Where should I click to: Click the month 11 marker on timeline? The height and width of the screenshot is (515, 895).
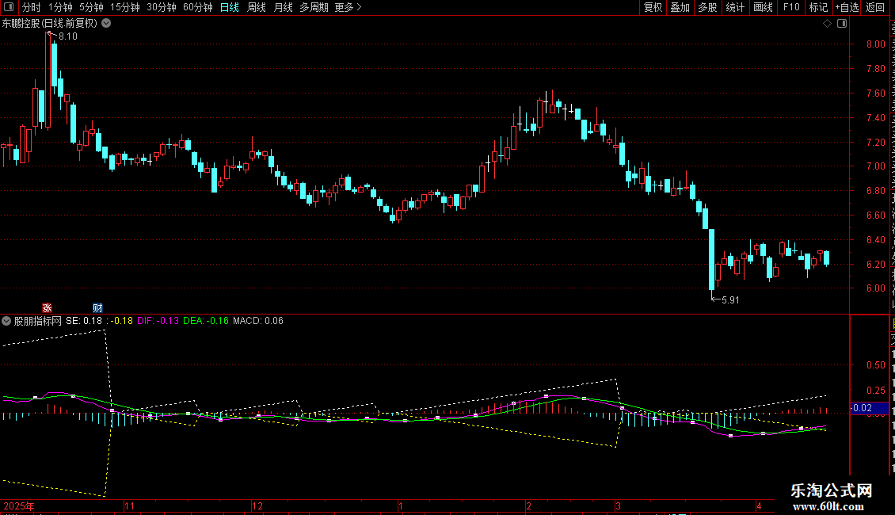point(130,505)
